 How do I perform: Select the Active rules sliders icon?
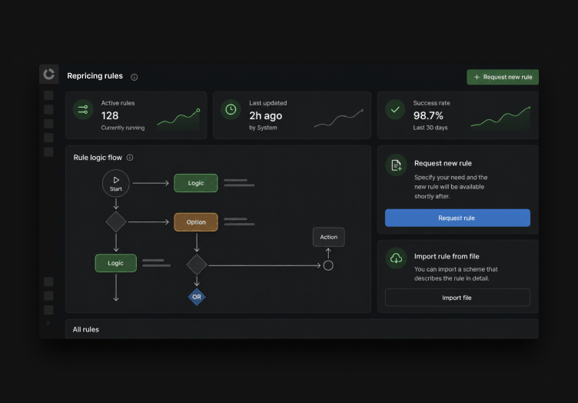(83, 109)
